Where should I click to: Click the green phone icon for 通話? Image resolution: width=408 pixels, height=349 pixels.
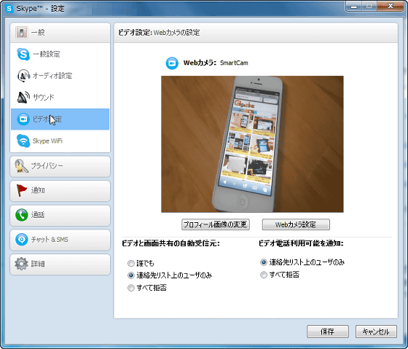[21, 215]
